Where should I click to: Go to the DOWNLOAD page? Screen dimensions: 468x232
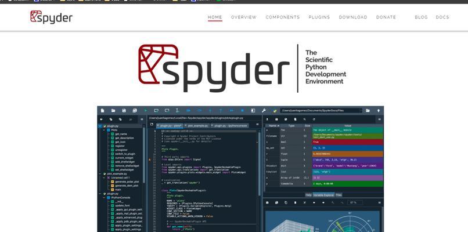point(353,17)
